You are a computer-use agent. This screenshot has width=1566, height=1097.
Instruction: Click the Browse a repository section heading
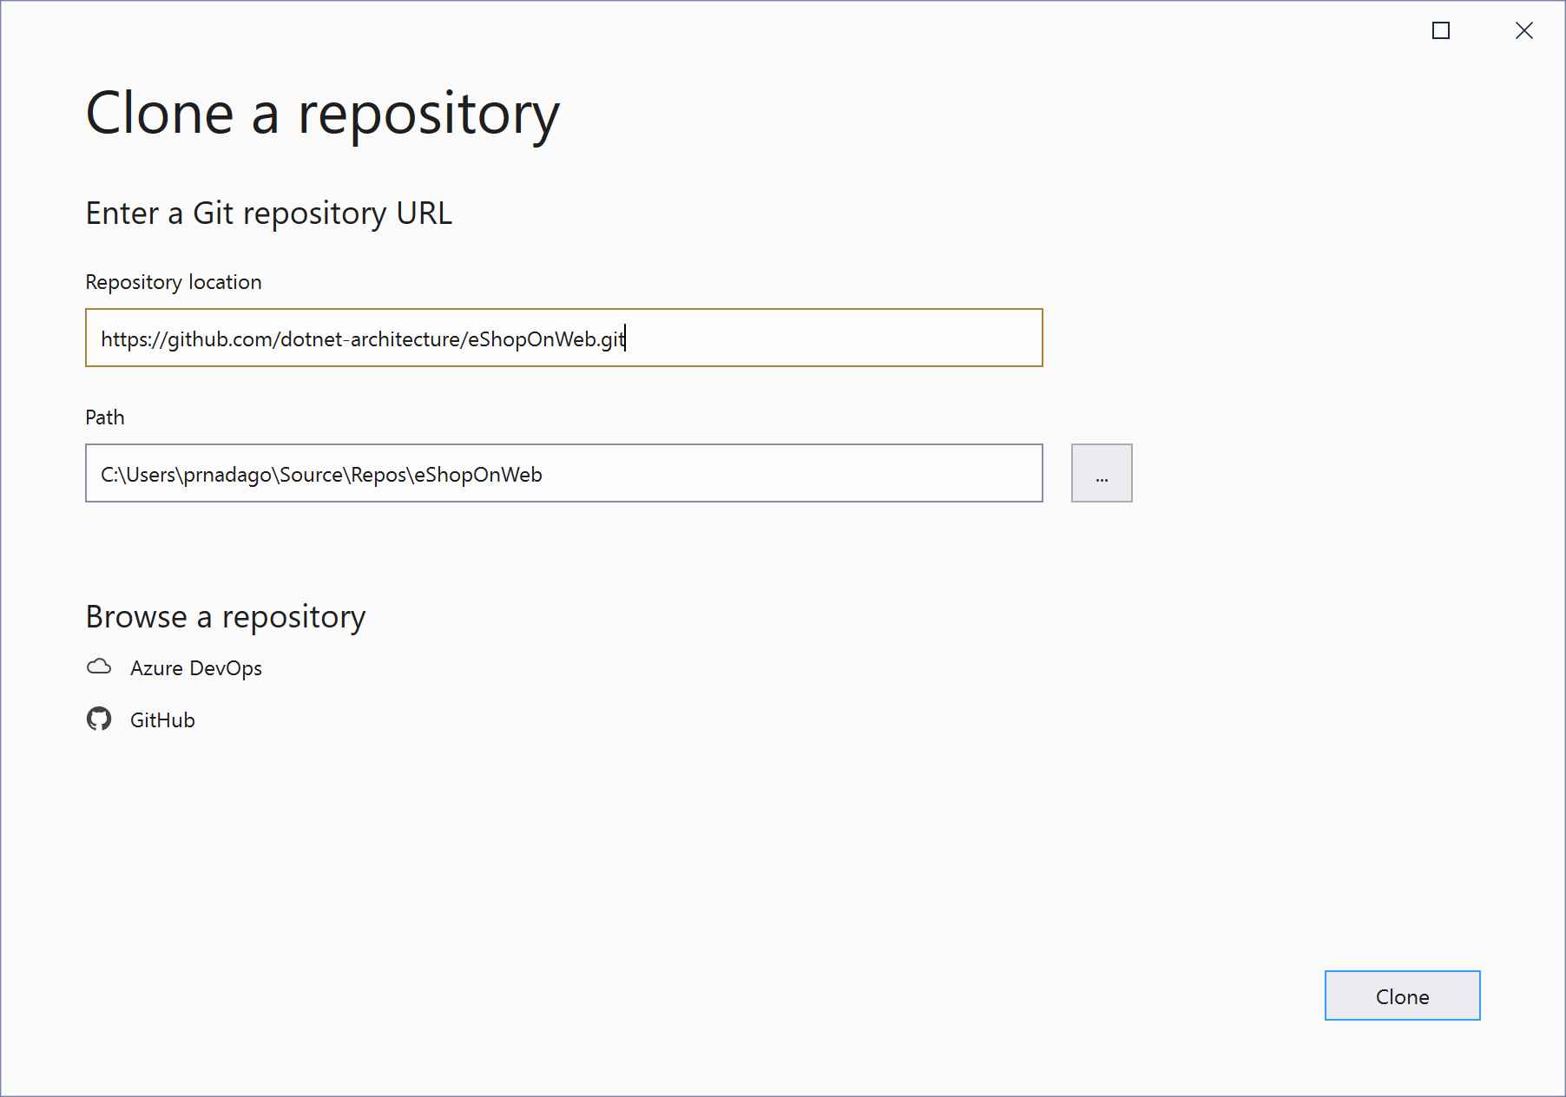point(225,616)
